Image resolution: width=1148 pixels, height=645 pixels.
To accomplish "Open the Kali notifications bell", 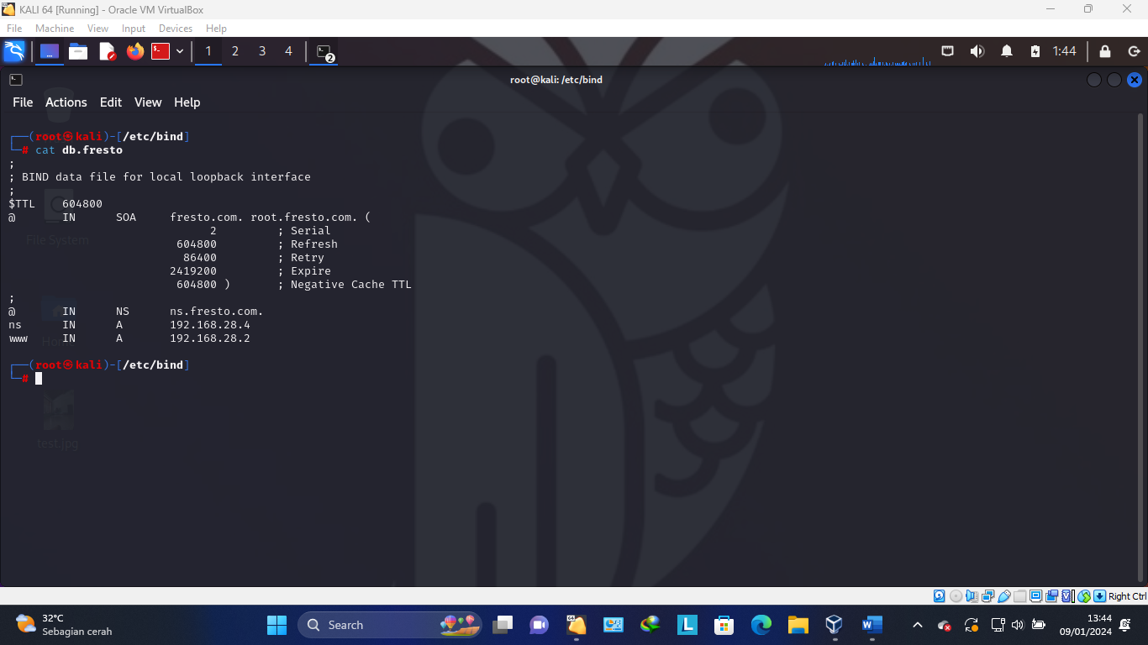I will pos(1007,51).
